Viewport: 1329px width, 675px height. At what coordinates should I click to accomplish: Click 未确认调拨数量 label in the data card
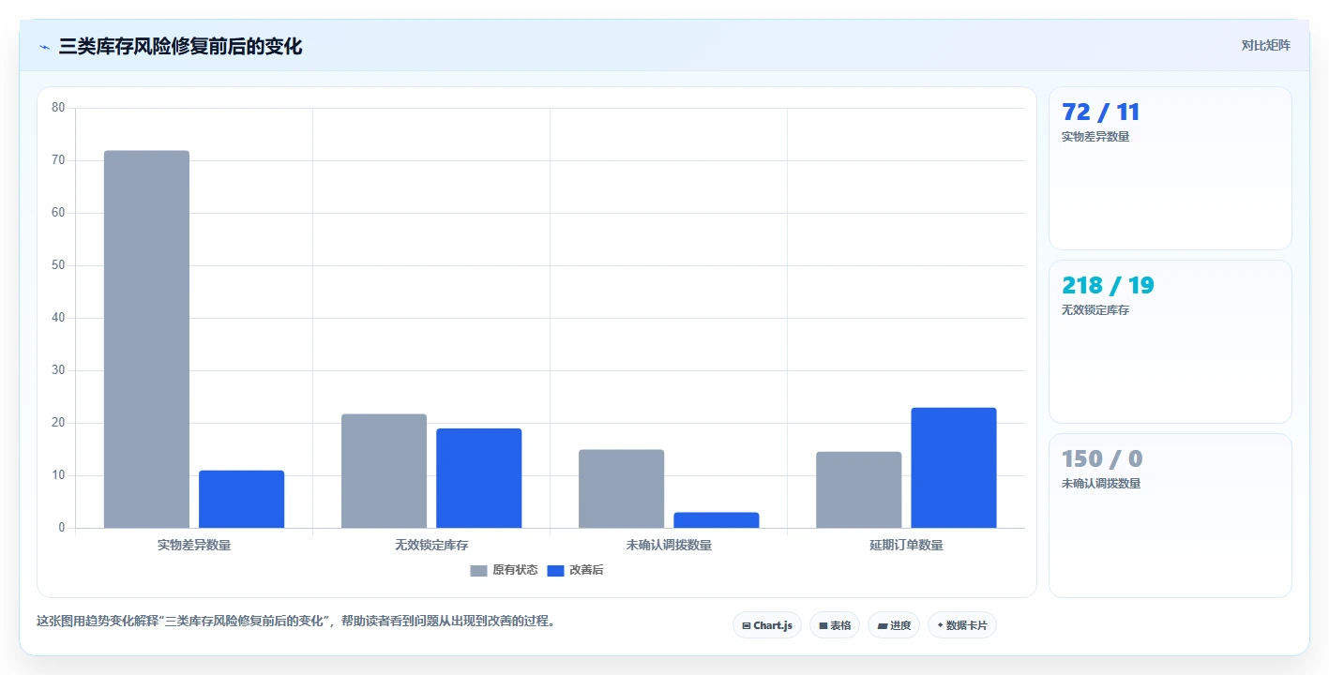[1101, 484]
